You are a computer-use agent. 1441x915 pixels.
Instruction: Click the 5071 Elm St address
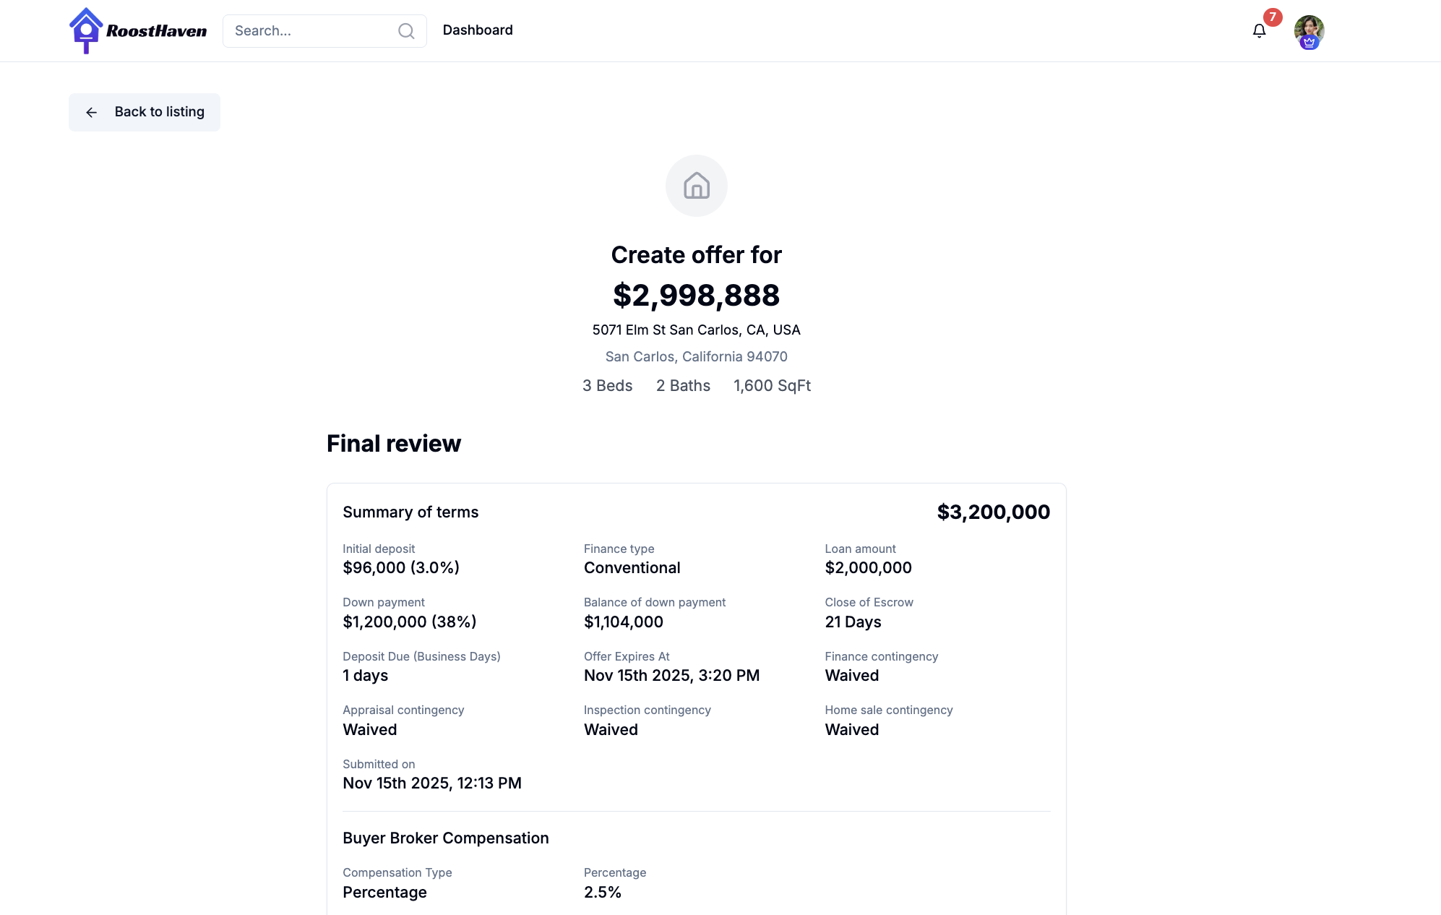click(x=696, y=330)
